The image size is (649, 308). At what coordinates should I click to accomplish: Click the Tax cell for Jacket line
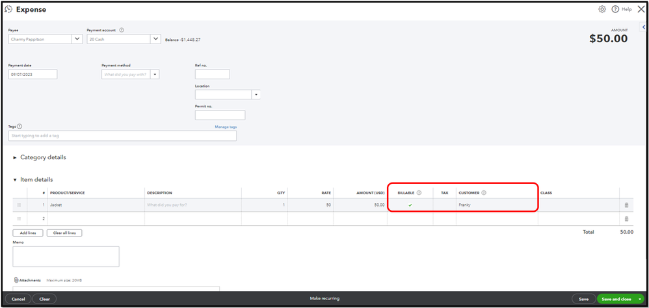coord(445,205)
